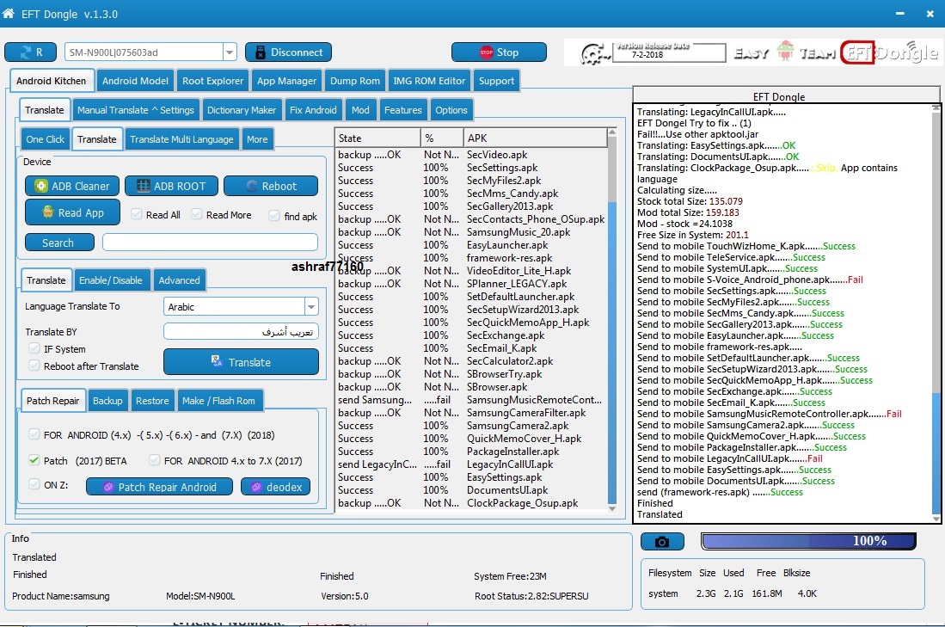Select SecSettings.apk in APK list
The width and height of the screenshot is (945, 627).
coord(471,168)
